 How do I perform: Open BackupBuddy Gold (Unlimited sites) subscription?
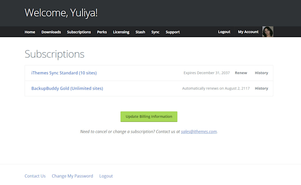point(67,88)
